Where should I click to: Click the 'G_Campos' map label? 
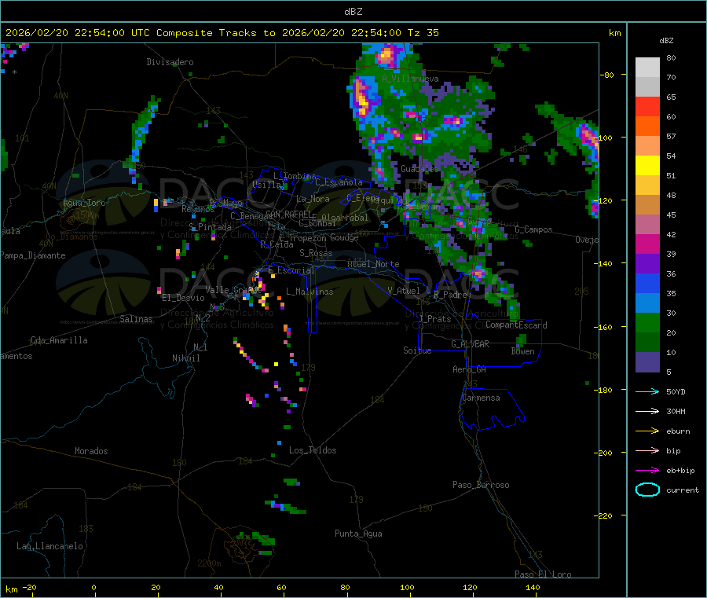click(534, 229)
